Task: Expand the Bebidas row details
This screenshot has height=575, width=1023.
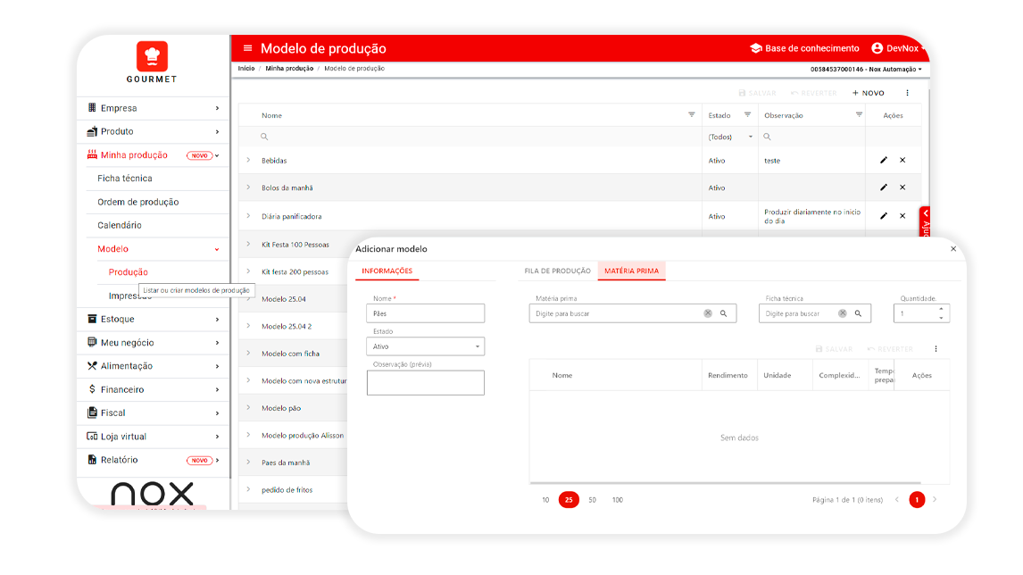Action: tap(248, 161)
